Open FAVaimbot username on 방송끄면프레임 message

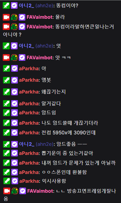pos(40,191)
